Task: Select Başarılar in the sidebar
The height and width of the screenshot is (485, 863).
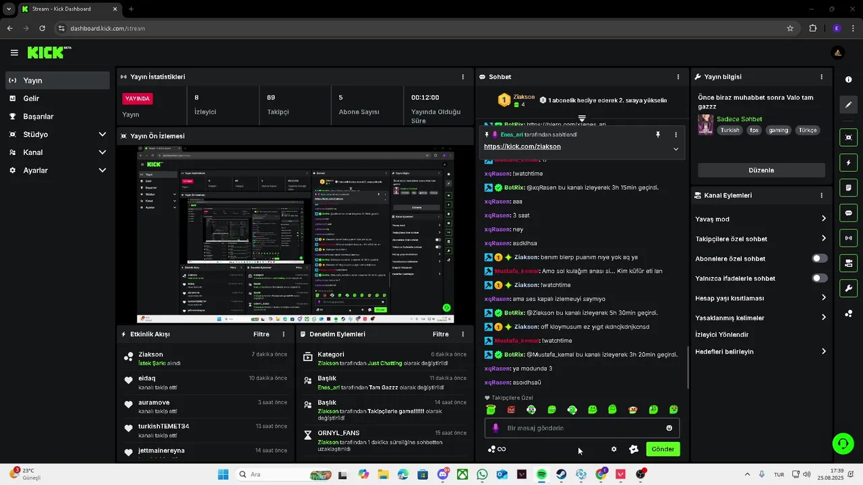Action: tap(57, 117)
